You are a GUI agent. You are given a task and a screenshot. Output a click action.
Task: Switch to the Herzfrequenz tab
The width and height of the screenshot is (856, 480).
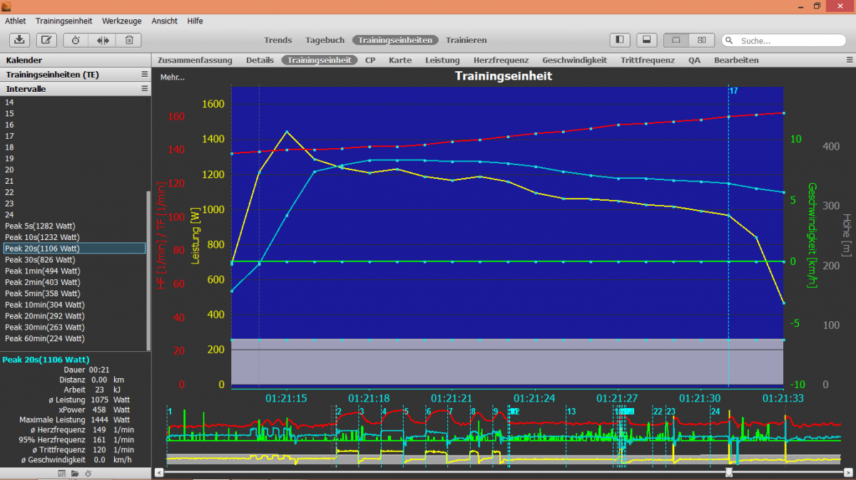coord(501,61)
